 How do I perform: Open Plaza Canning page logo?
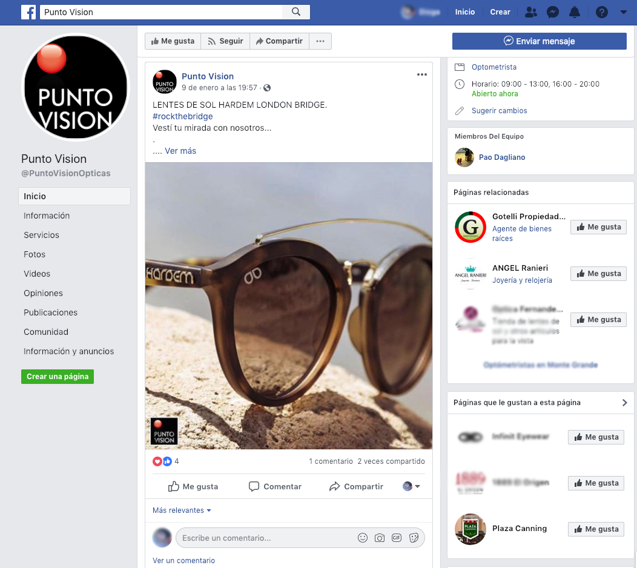(470, 529)
